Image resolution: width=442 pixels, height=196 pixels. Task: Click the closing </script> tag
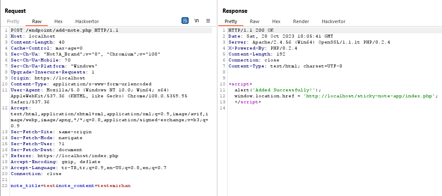click(247, 102)
